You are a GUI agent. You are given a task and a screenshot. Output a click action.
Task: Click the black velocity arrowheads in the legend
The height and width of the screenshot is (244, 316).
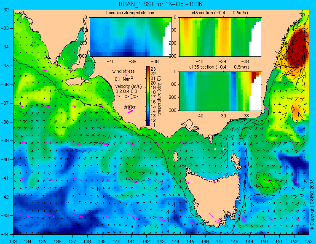tap(128, 97)
